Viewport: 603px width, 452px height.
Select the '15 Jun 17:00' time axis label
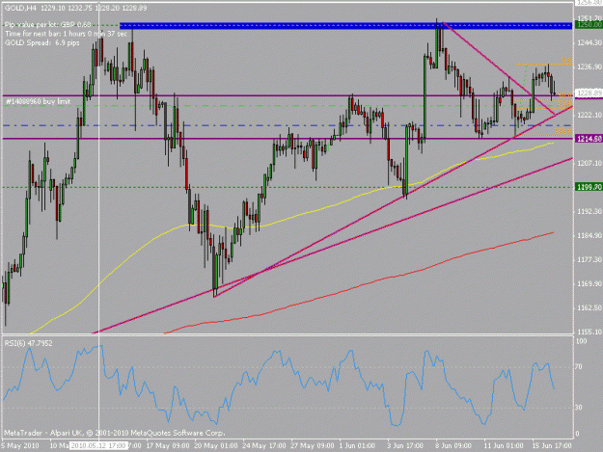click(552, 445)
